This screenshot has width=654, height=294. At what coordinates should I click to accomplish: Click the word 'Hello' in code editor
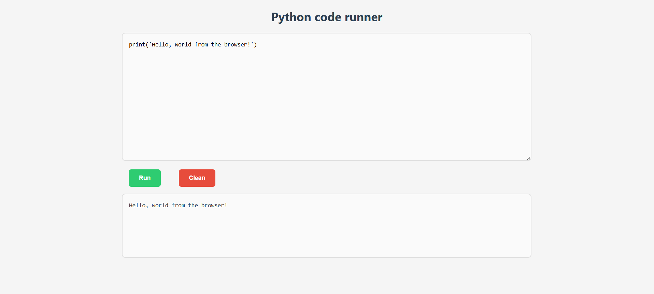tap(160, 44)
